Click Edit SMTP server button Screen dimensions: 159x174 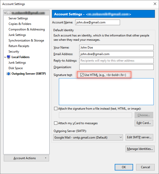pos(139,137)
